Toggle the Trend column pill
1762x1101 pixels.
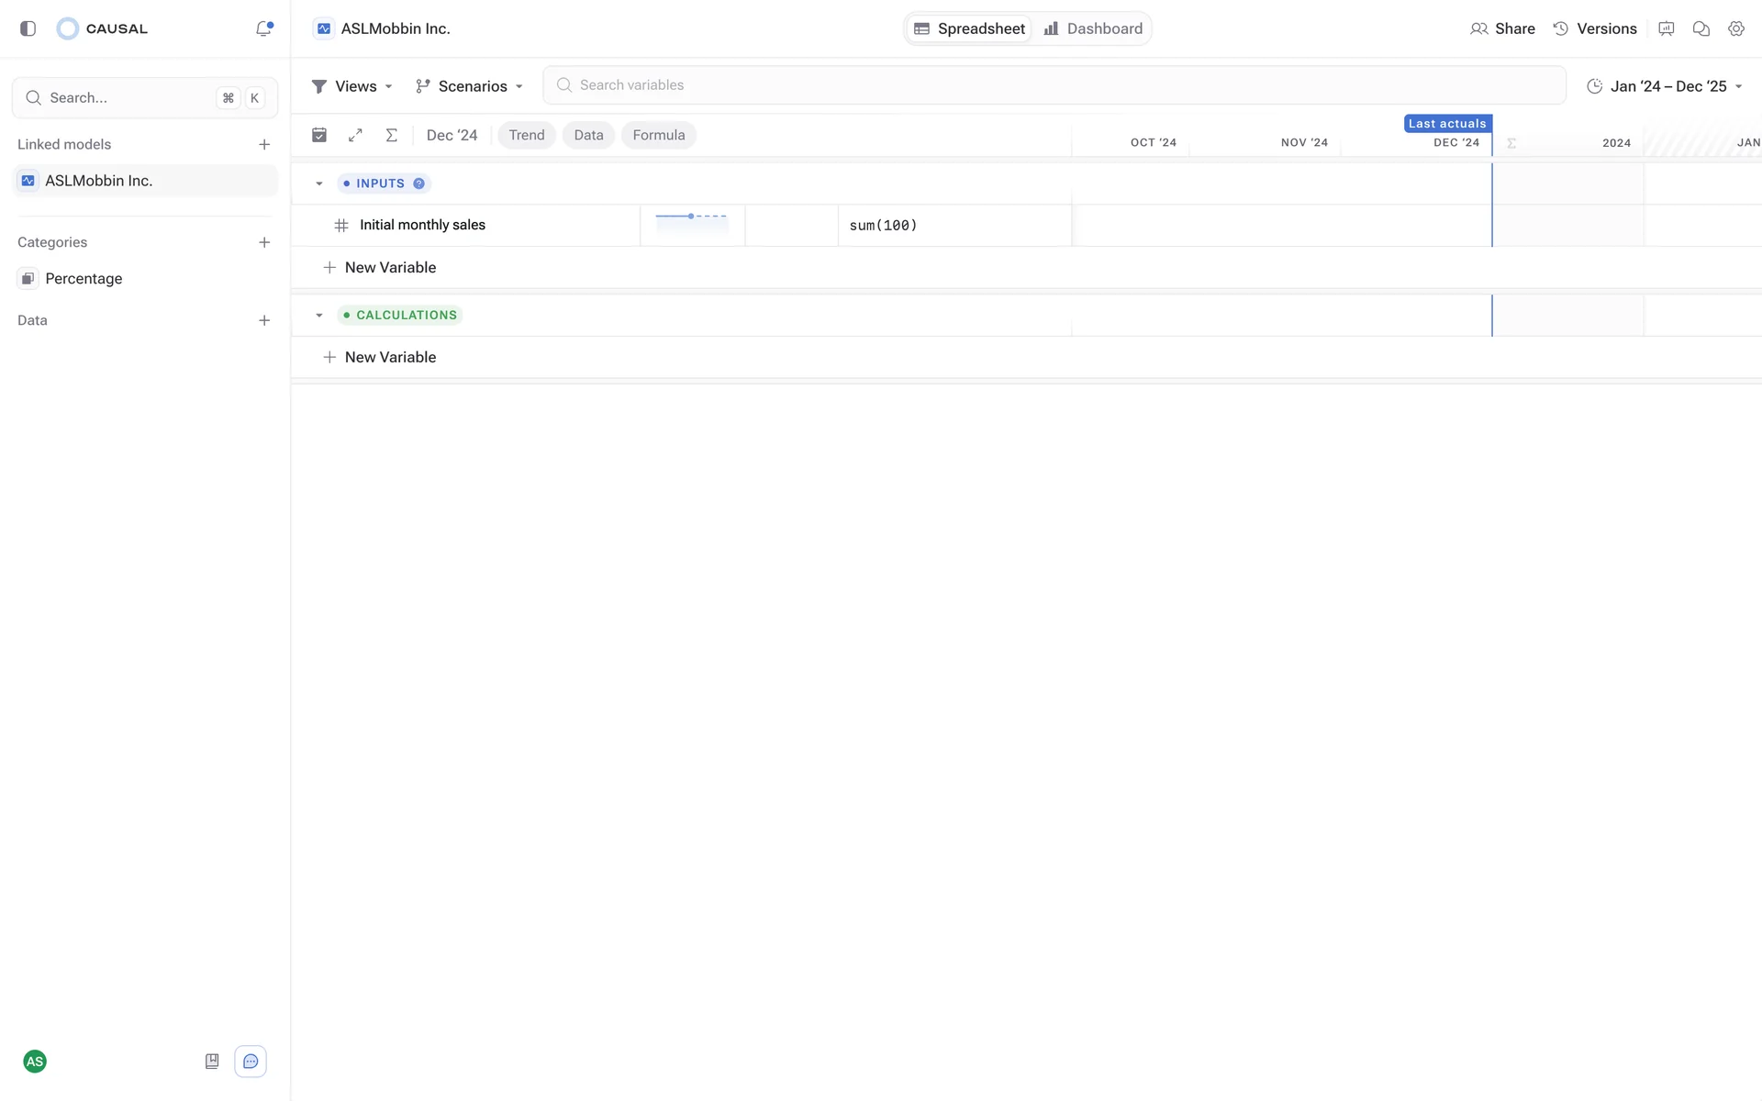527,135
